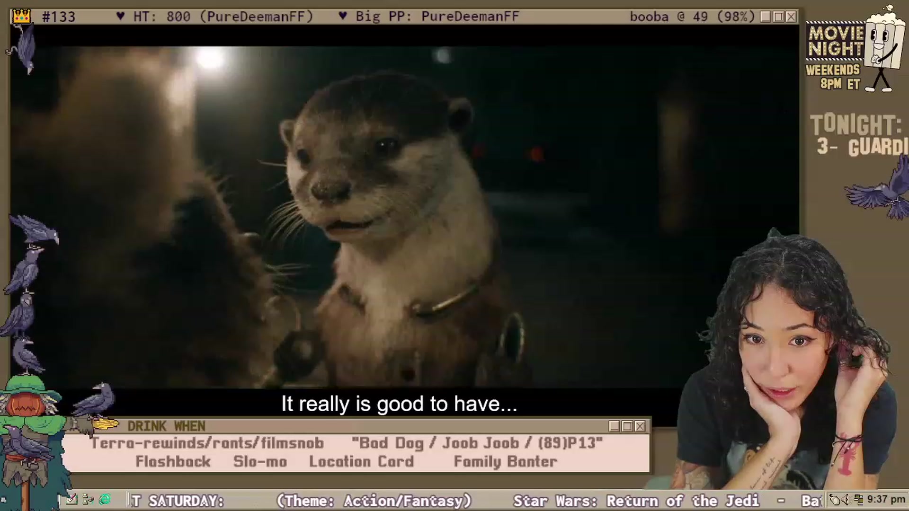Click the "SATURDAY:" ticker text

186,501
